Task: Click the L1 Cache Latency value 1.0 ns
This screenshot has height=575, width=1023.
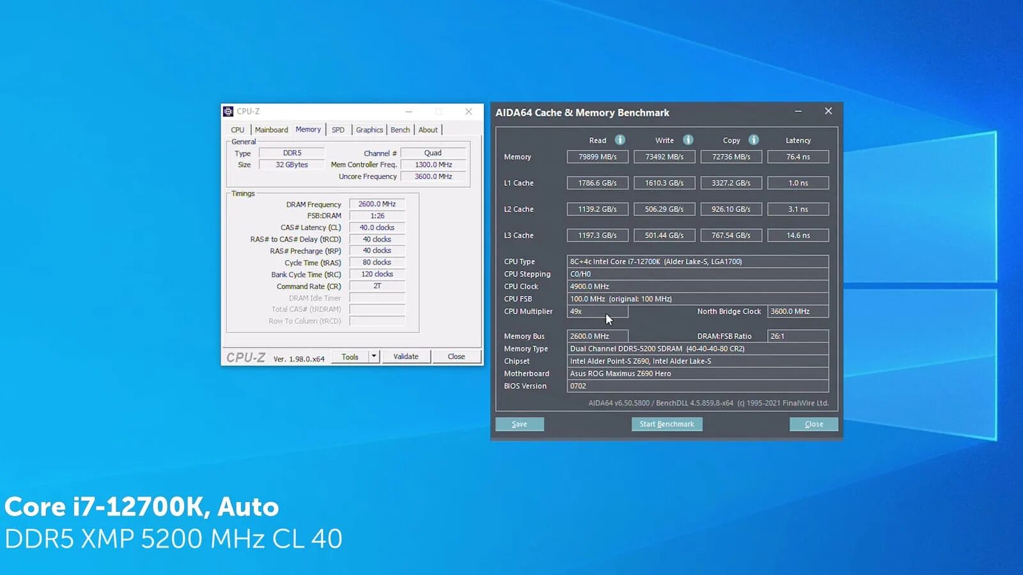Action: pos(798,183)
